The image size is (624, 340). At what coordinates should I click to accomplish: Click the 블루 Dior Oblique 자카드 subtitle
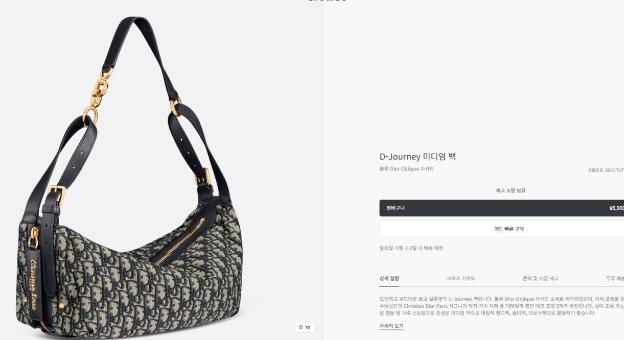pos(407,169)
